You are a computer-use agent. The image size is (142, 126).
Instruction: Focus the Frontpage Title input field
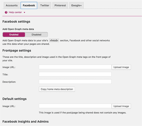(x=75, y=74)
